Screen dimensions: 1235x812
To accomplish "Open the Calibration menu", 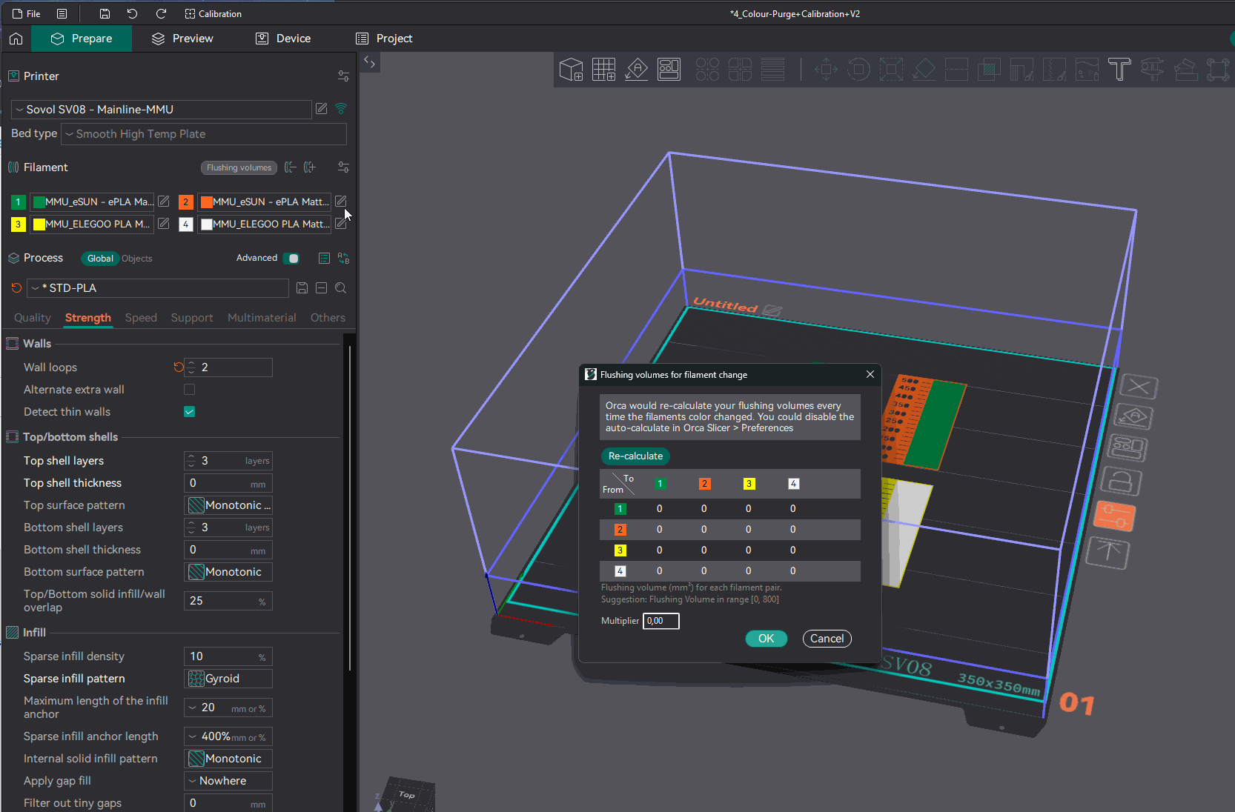I will 213,13.
